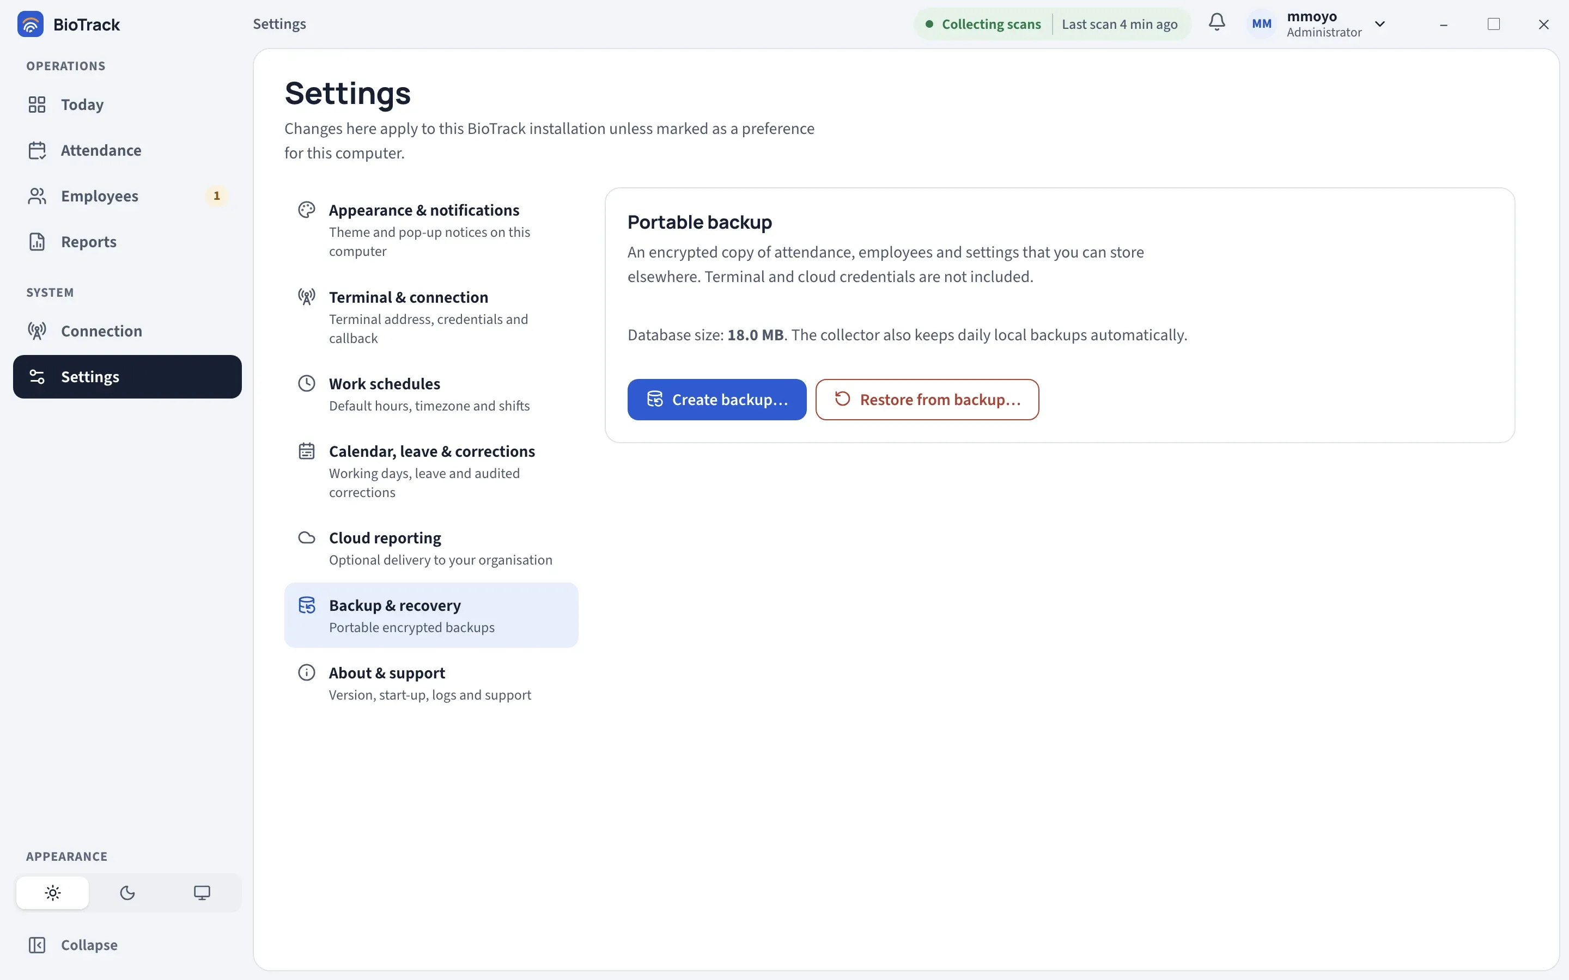Click the palette icon for Appearance
Image resolution: width=1569 pixels, height=980 pixels.
307,210
